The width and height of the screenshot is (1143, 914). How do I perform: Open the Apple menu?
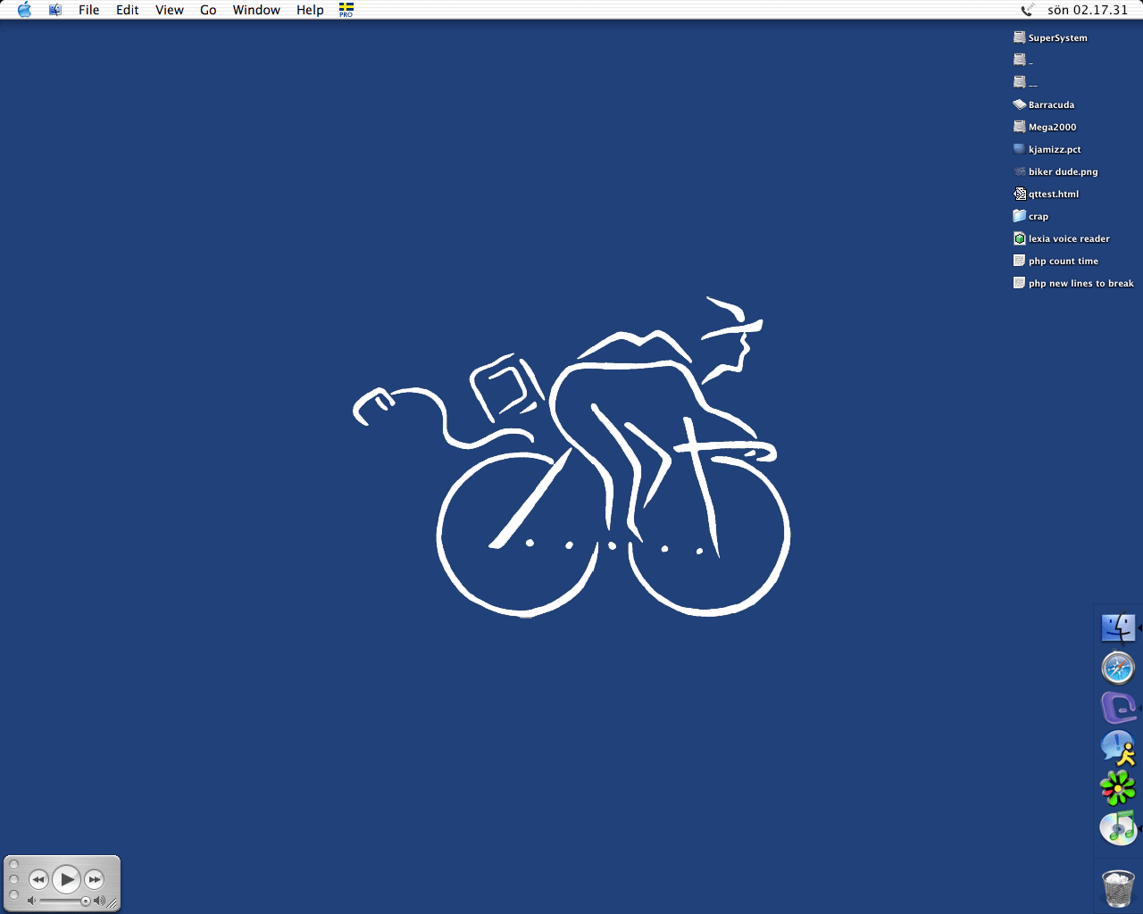click(24, 10)
